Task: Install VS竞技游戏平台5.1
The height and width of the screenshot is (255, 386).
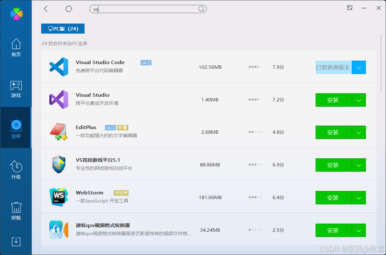Action: pyautogui.click(x=334, y=165)
